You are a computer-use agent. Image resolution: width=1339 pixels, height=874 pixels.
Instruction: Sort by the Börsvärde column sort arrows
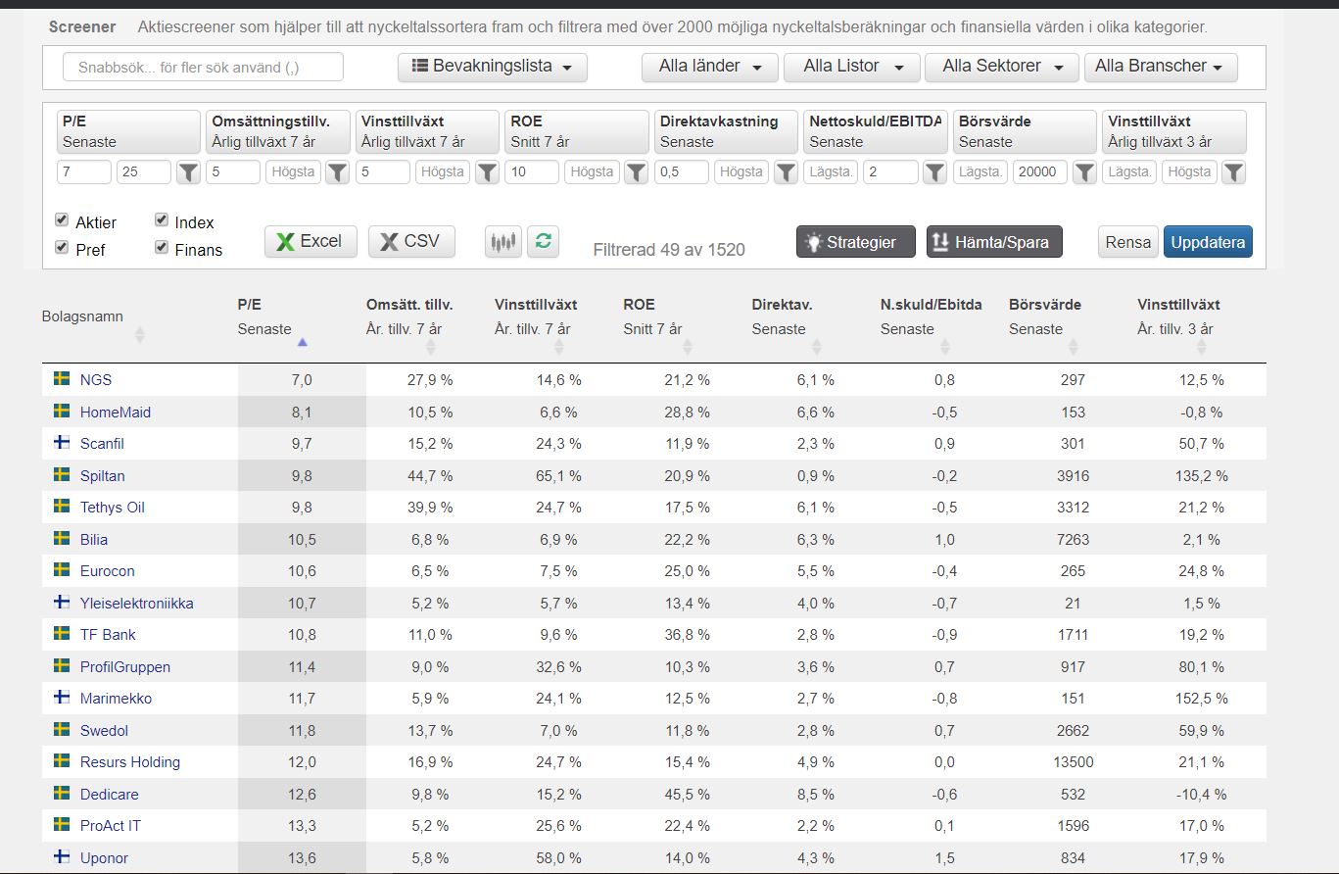click(x=1074, y=347)
